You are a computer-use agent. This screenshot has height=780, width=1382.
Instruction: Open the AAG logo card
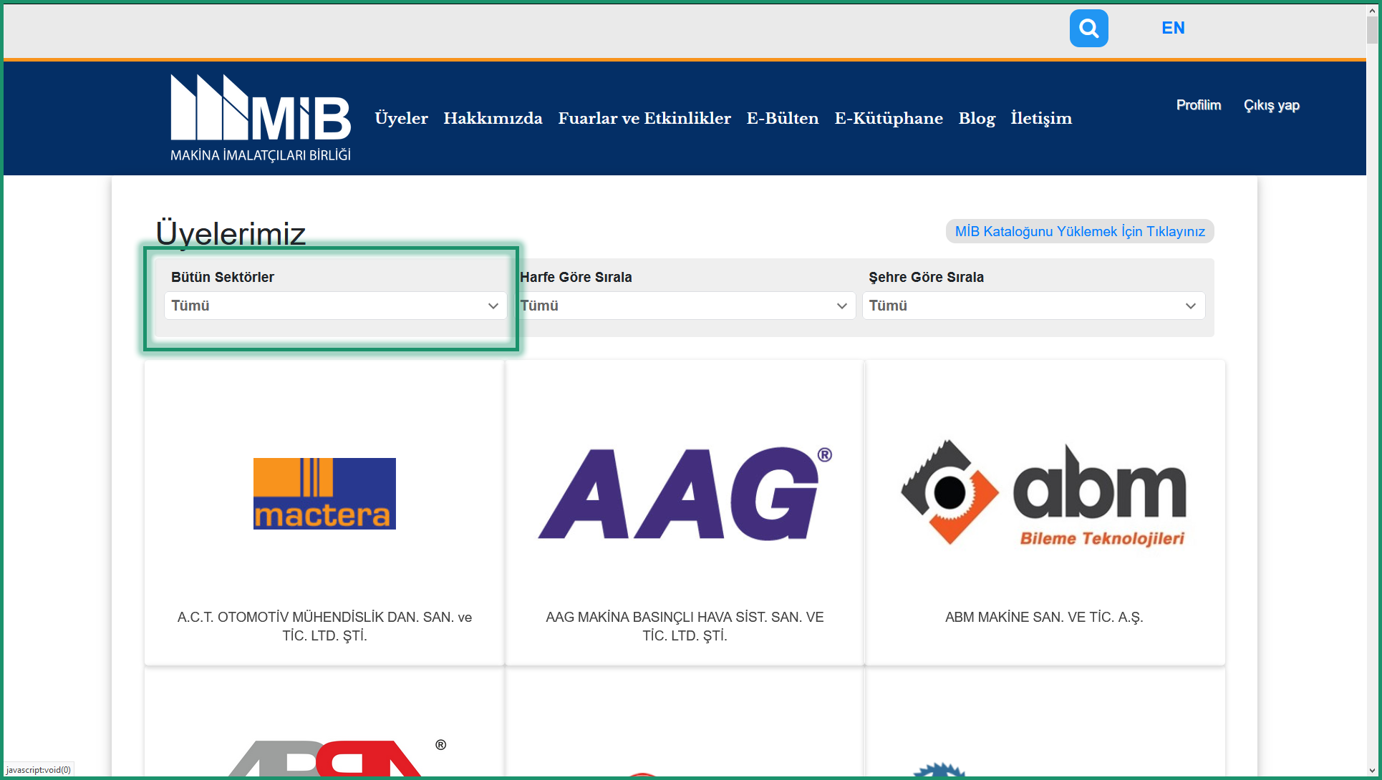pyautogui.click(x=685, y=493)
